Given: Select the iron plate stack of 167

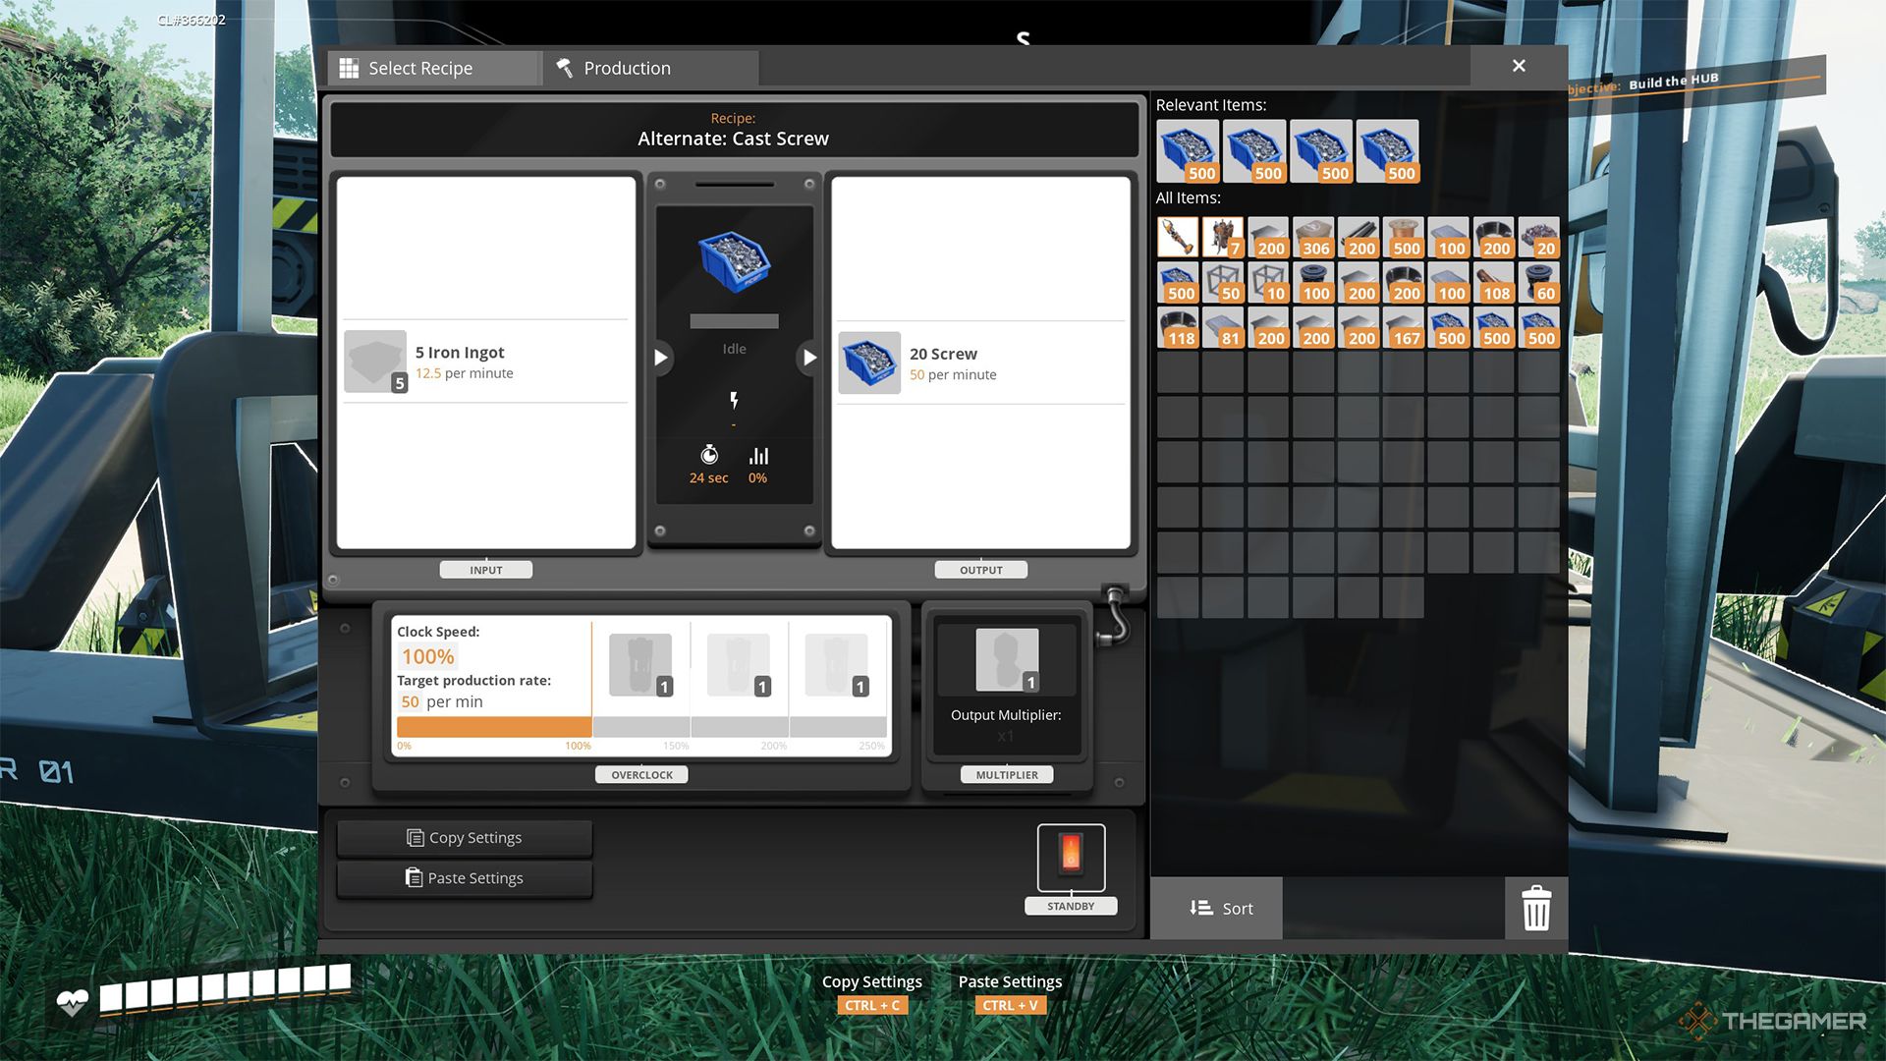Looking at the screenshot, I should pos(1404,328).
